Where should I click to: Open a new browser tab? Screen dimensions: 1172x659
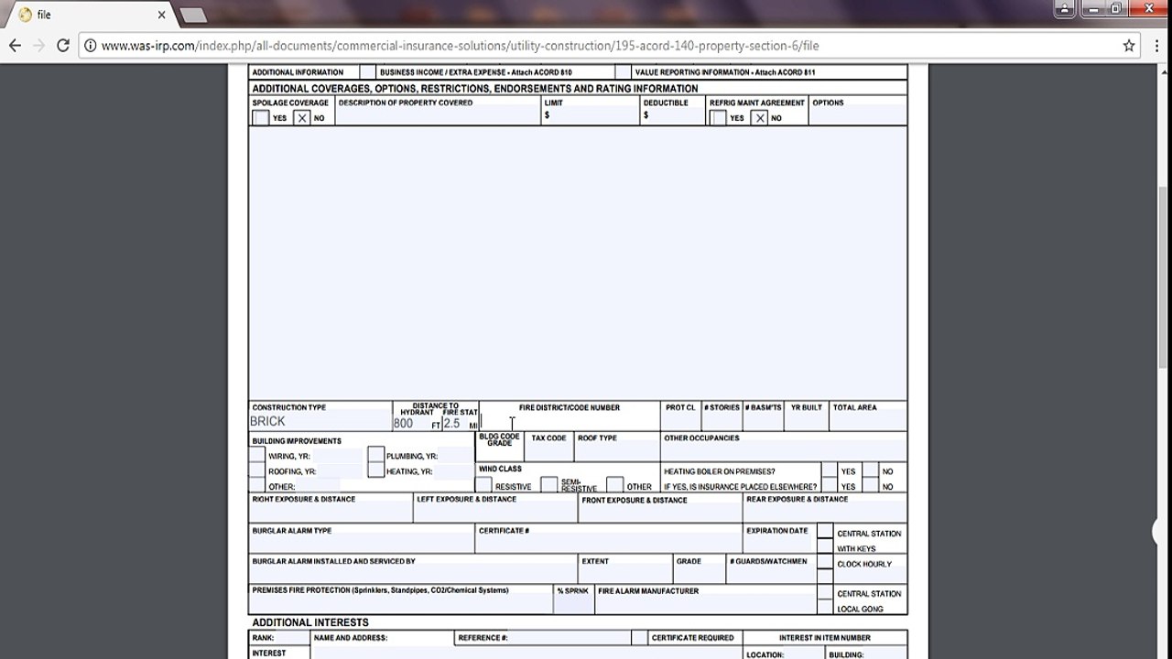[x=192, y=15]
